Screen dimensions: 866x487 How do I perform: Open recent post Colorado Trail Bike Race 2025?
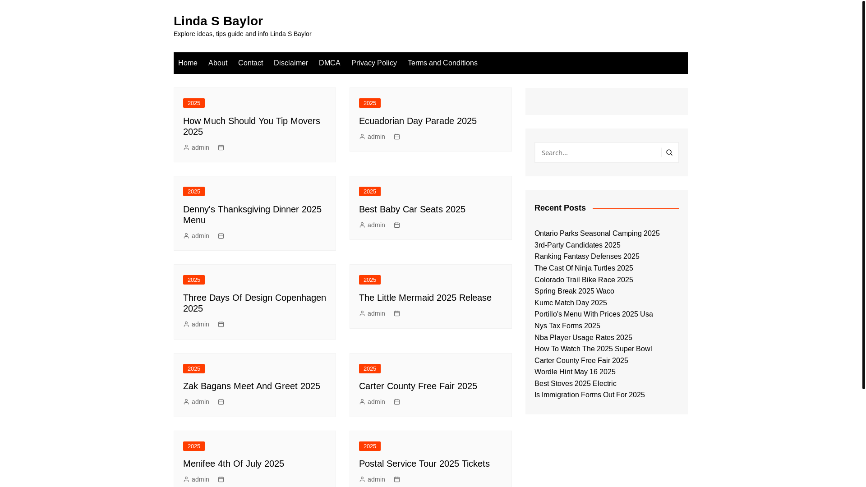click(x=584, y=280)
